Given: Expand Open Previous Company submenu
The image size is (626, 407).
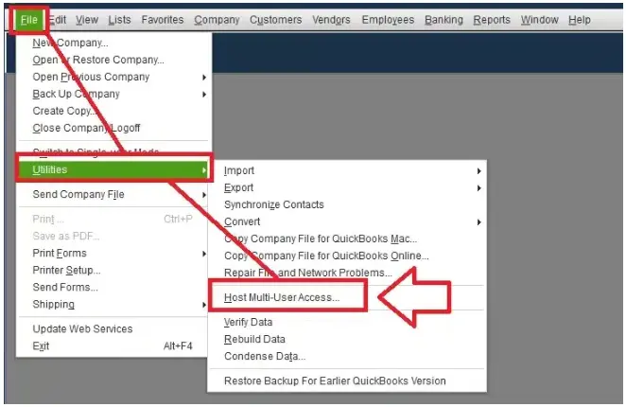Looking at the screenshot, I should [x=113, y=77].
